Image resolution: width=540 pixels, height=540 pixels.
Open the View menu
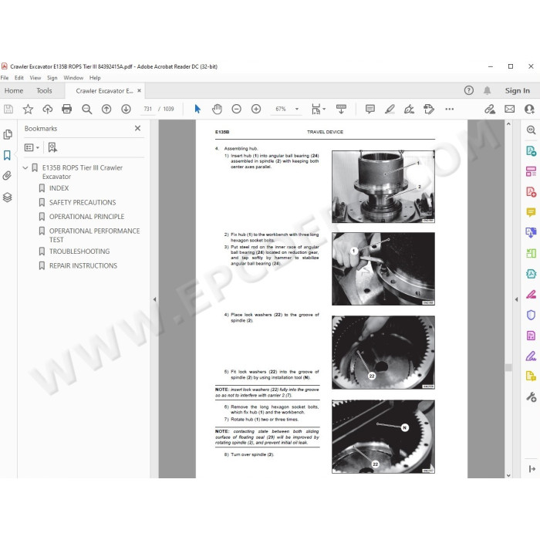[35, 78]
